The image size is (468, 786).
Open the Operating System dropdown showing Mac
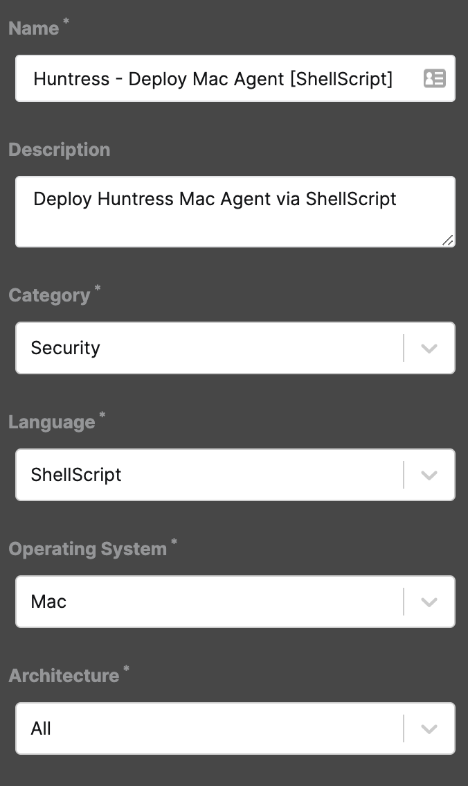(235, 602)
